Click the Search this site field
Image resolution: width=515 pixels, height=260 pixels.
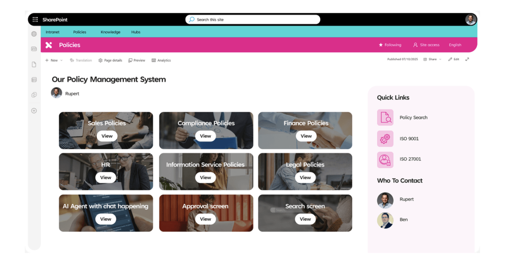(x=252, y=20)
